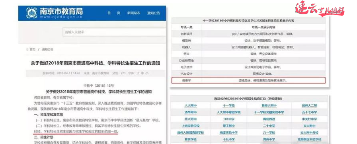Focus the 请输入关键字 search field
This screenshot has width=357, height=144.
coord(114,32)
